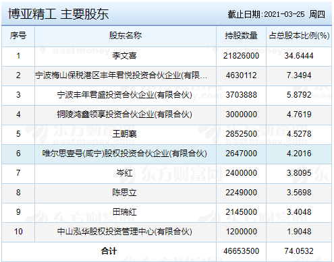Select shareholder name 岑红

pyautogui.click(x=124, y=173)
